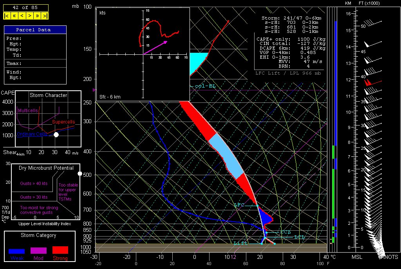Advance to the next sounding
The image size is (401, 269).
pyautogui.click(x=29, y=16)
